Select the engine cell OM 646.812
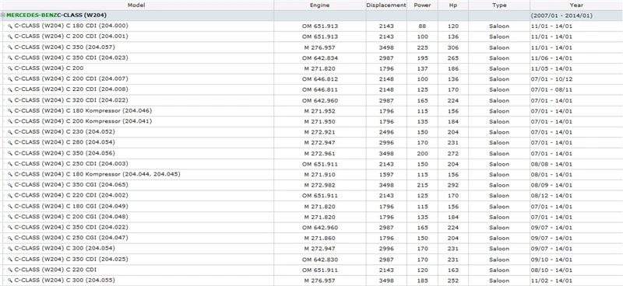Viewport: 623px width, 286px height. point(320,79)
